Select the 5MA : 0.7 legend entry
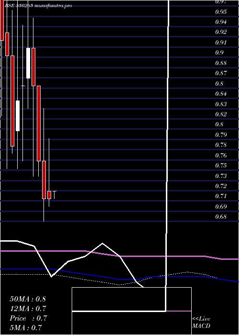 point(26,327)
